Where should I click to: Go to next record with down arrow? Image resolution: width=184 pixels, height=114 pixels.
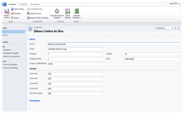pyautogui.click(x=179, y=28)
